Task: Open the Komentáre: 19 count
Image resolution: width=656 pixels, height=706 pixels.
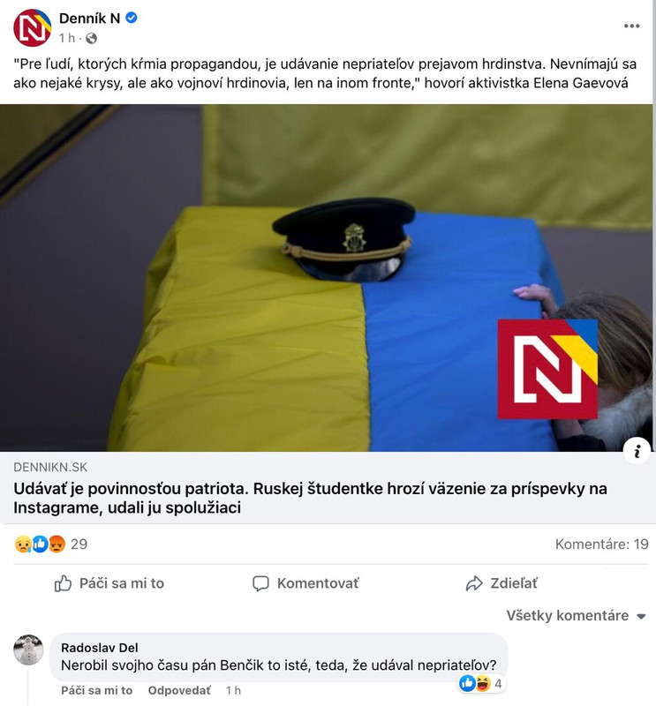Action: 601,545
